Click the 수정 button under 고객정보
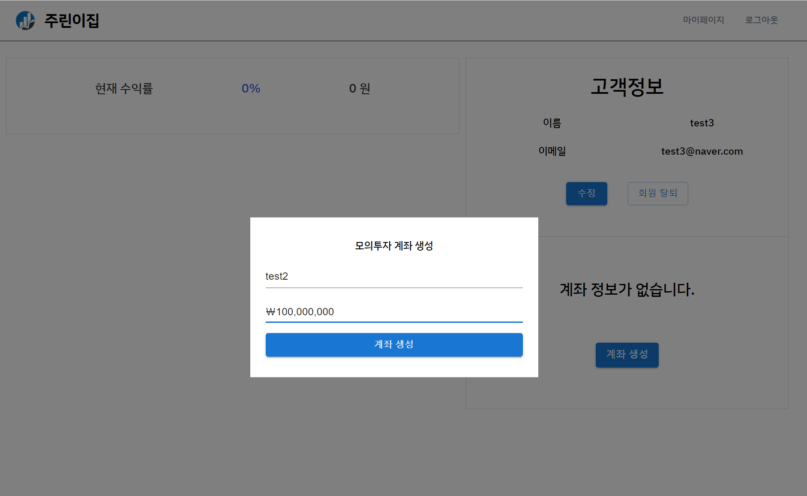 (x=587, y=193)
